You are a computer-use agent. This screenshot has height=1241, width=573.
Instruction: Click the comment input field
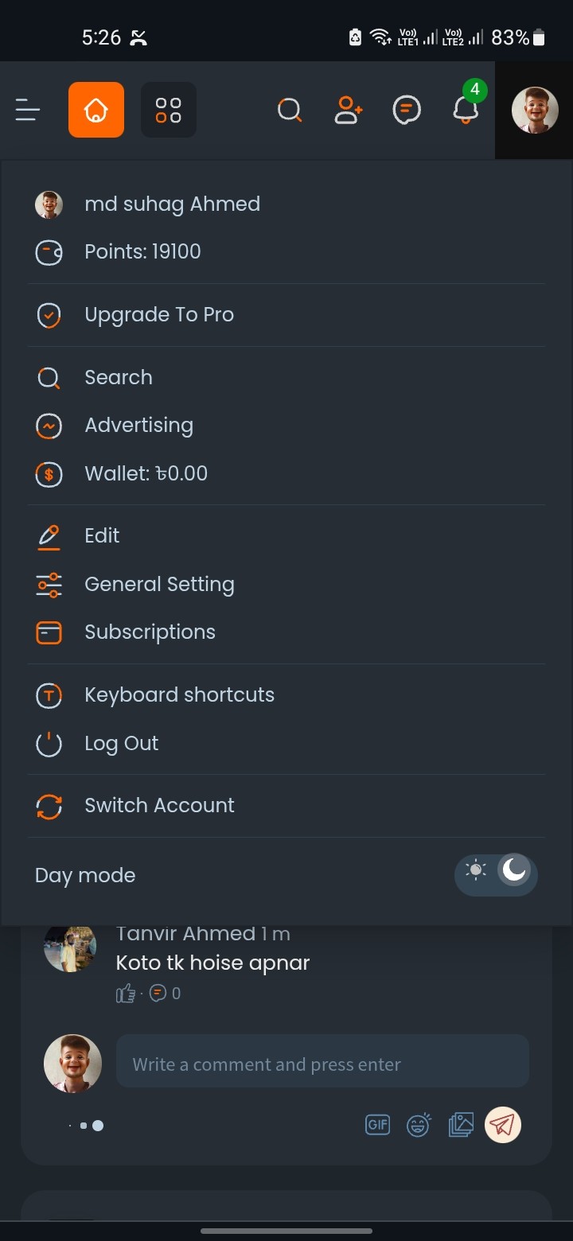(322, 1064)
